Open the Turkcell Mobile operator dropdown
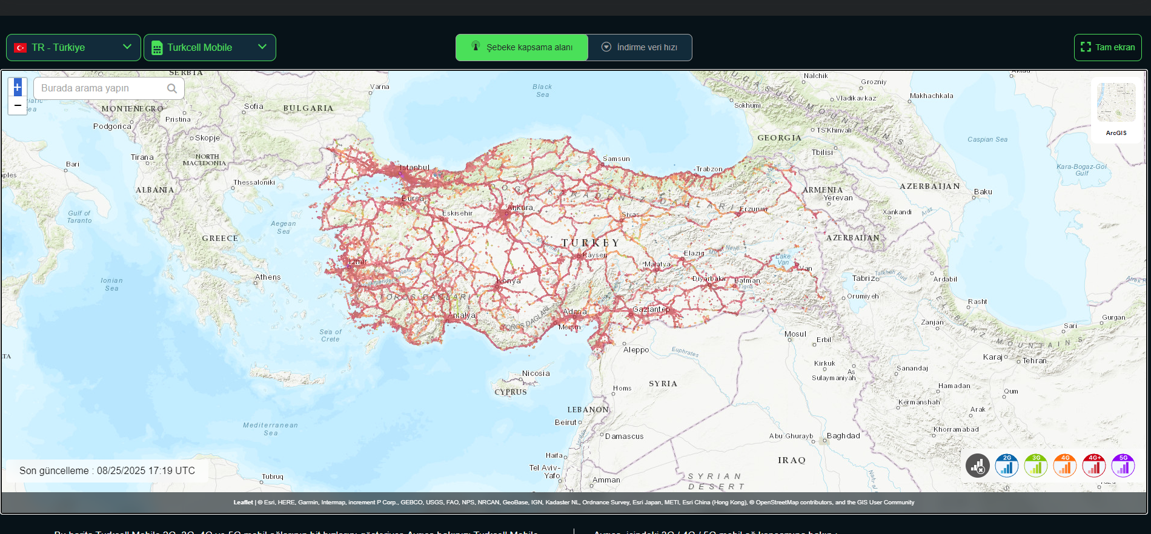1151x534 pixels. [210, 47]
